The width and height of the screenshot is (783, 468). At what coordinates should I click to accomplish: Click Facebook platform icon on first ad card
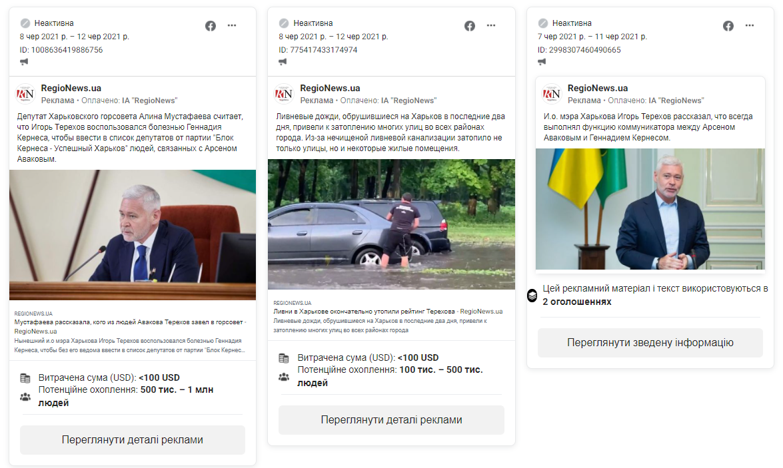tap(210, 26)
